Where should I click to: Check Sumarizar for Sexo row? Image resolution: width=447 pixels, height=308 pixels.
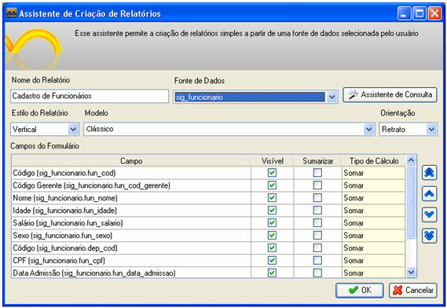(317, 236)
